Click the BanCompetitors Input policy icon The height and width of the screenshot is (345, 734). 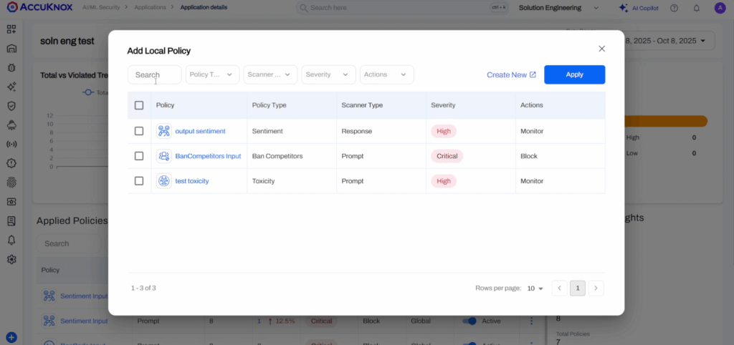[x=164, y=156]
